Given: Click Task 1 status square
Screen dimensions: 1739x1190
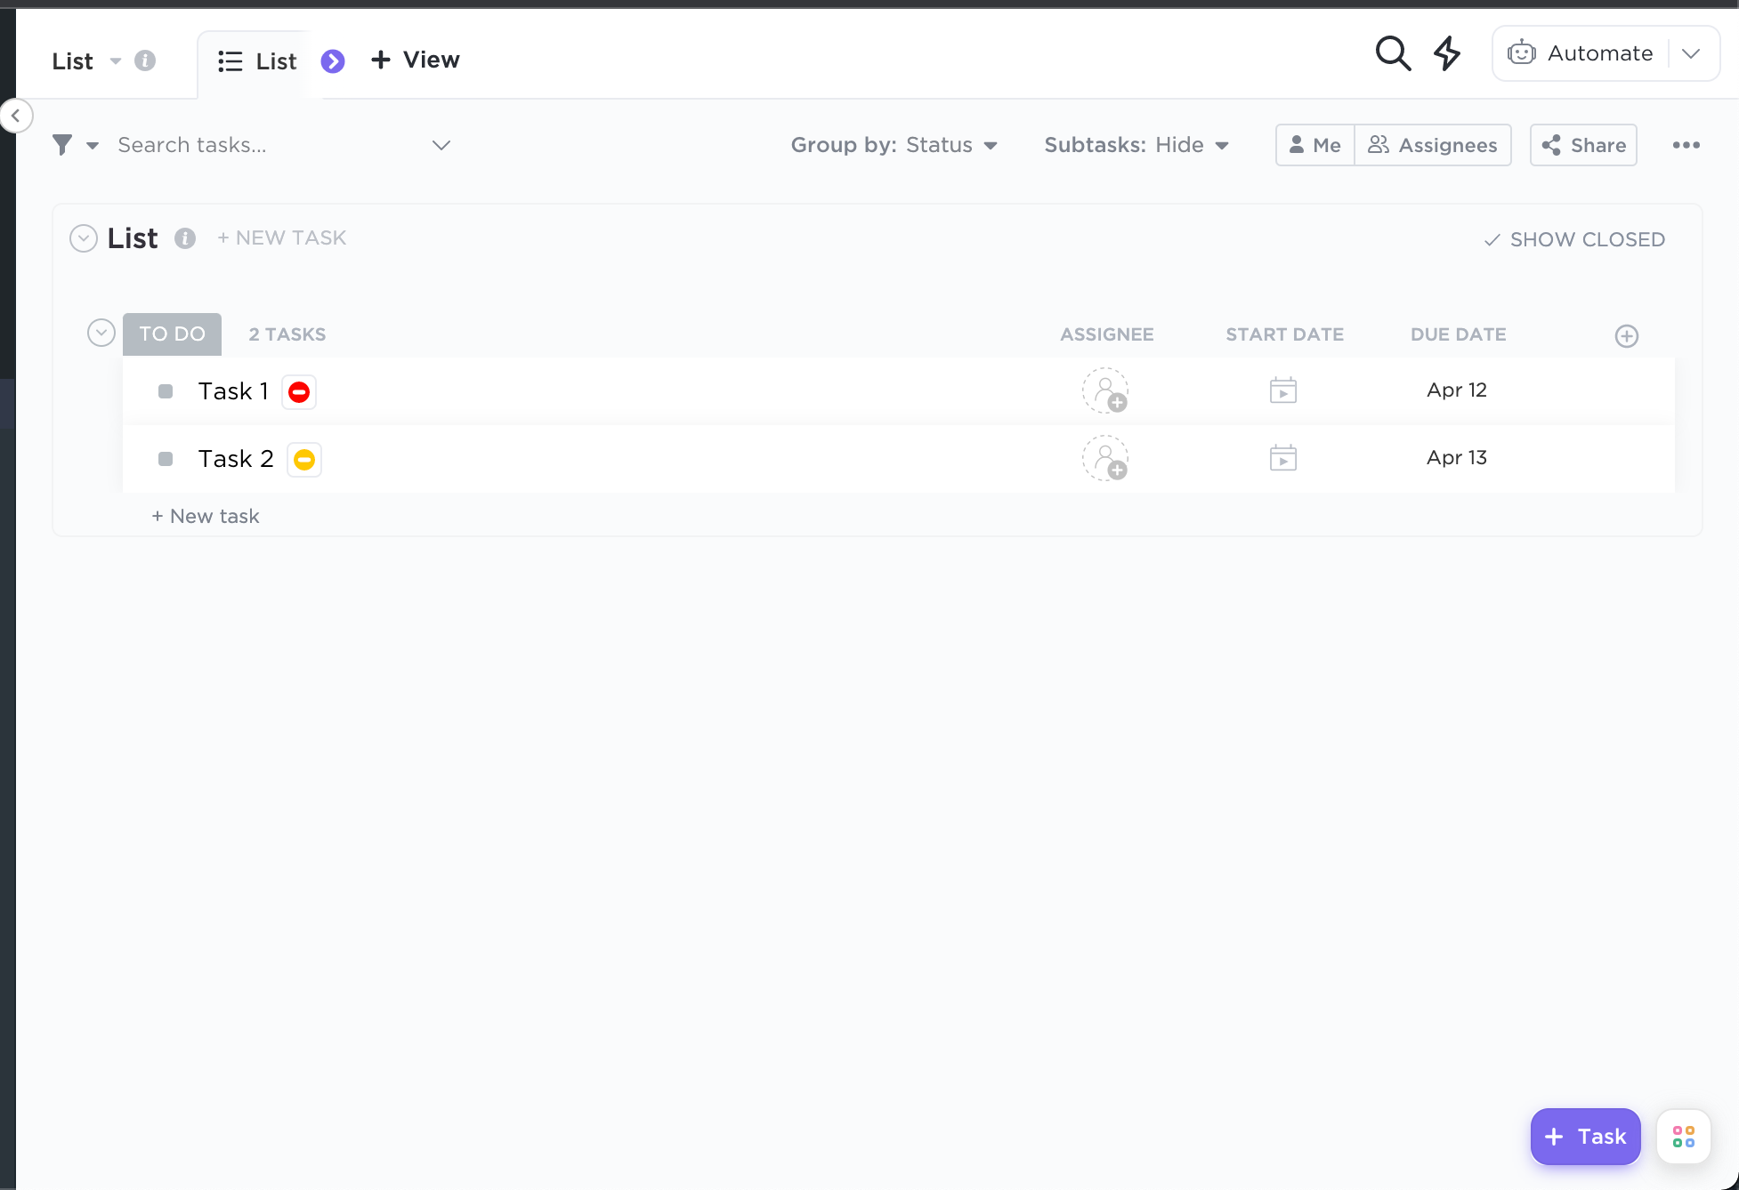Looking at the screenshot, I should pos(166,391).
